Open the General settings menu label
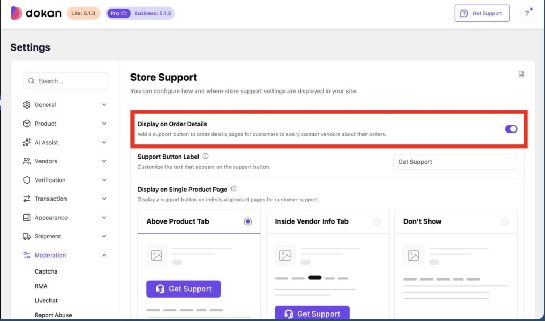Image resolution: width=545 pixels, height=321 pixels. (x=45, y=105)
